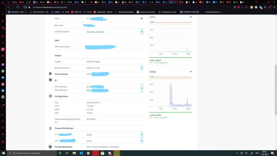Take a snapshot with the camera icon

(235, 7)
